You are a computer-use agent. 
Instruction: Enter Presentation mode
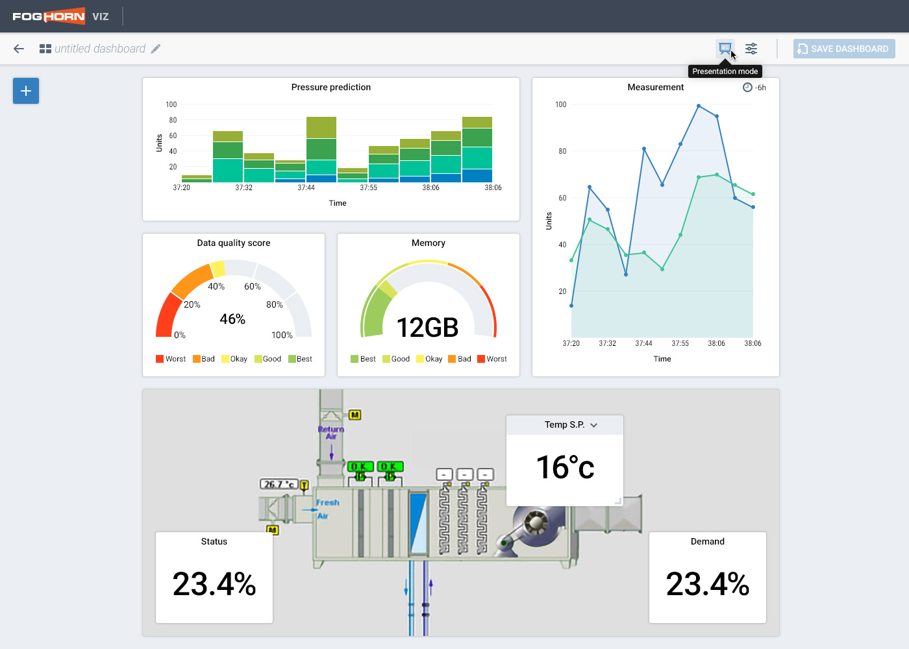[x=725, y=48]
